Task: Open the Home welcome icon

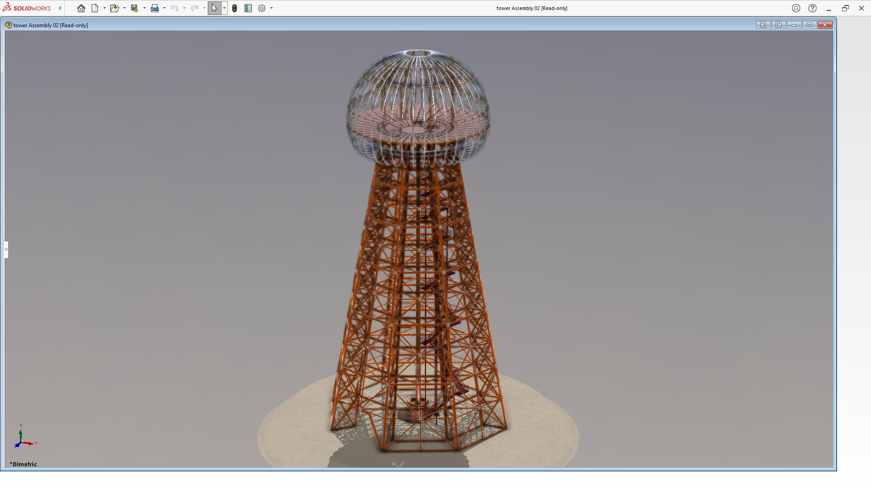Action: point(81,8)
